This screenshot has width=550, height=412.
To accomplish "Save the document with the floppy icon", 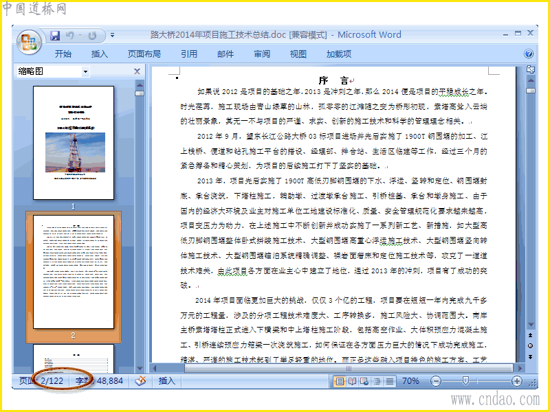I will pyautogui.click(x=55, y=36).
